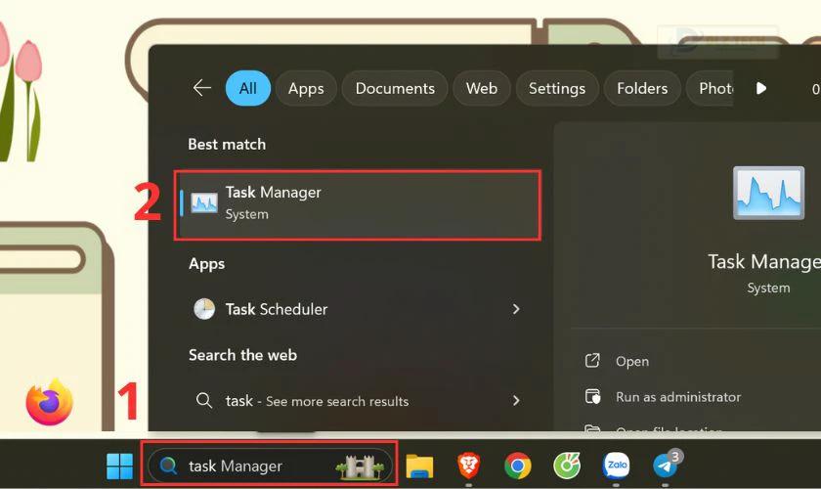Viewport: 821px width, 489px height.
Task: Open the Windows Start button
Action: 119,466
